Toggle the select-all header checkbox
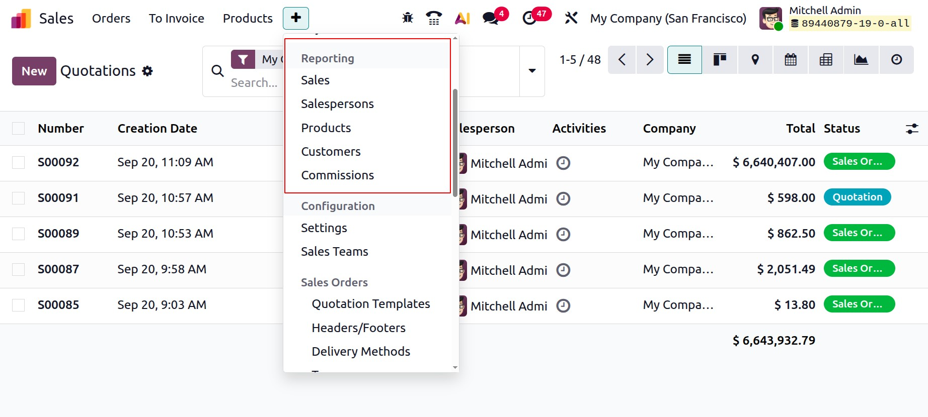This screenshot has height=417, width=928. [x=19, y=129]
